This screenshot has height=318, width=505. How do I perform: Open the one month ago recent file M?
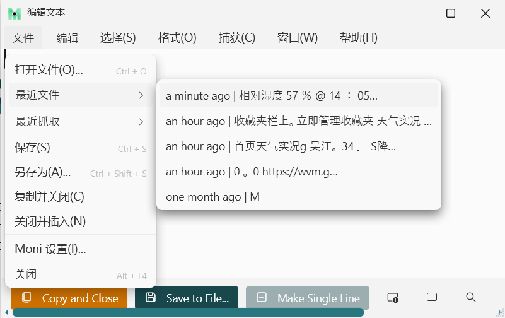(x=212, y=197)
